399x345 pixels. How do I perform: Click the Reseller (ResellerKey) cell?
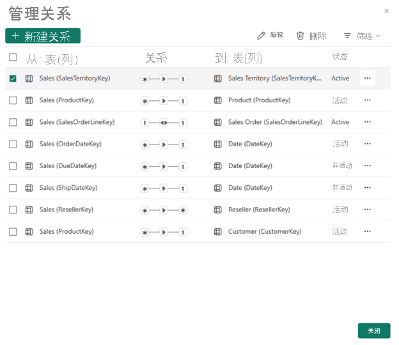tap(259, 210)
